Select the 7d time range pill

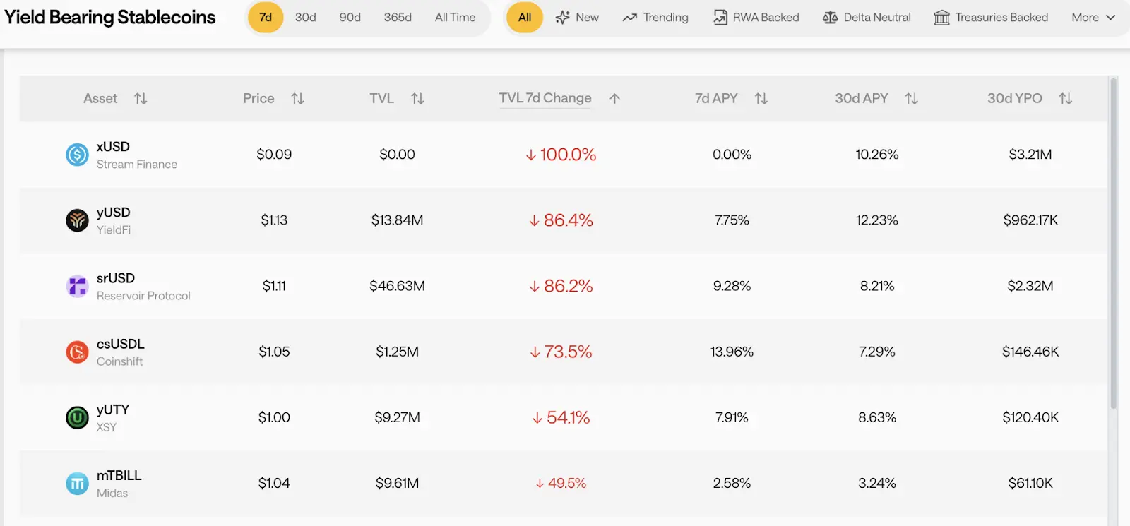(x=266, y=18)
